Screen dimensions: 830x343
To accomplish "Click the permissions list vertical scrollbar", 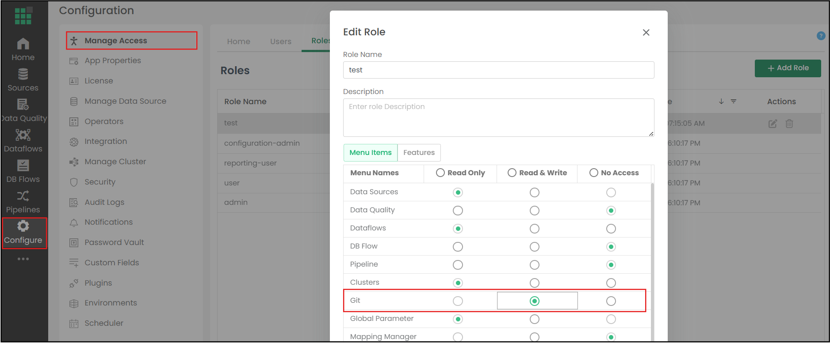I will tap(652, 261).
